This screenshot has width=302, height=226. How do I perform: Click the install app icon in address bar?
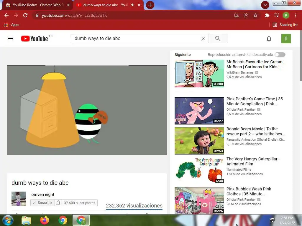[x=236, y=15]
